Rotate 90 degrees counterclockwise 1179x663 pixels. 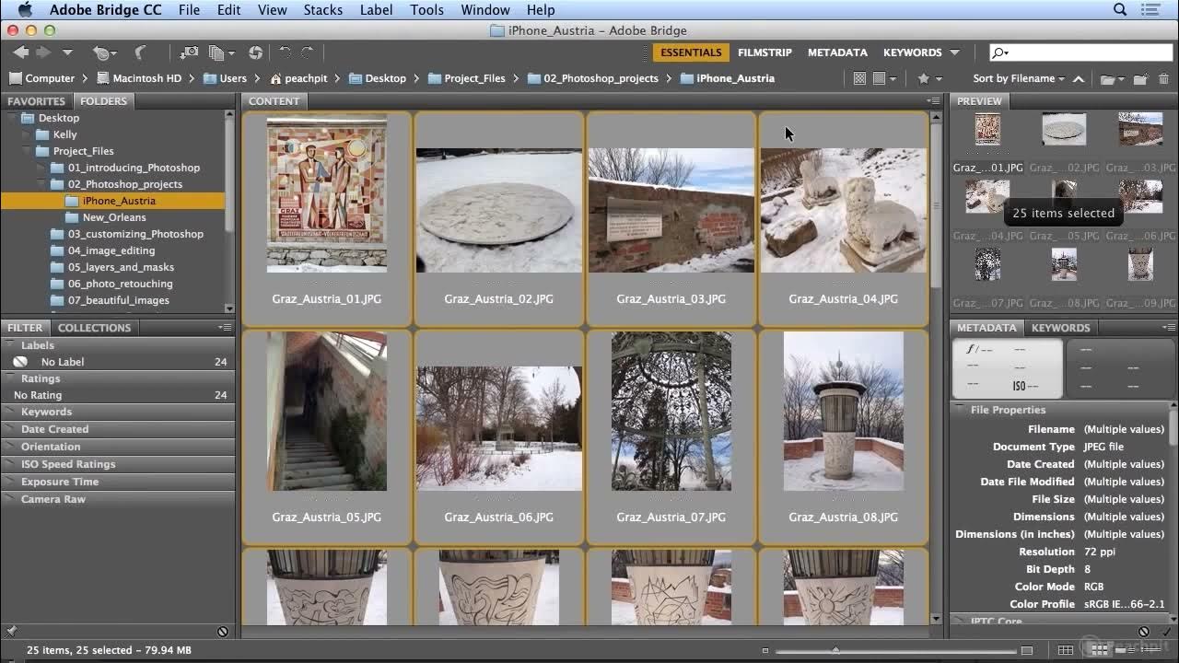pos(285,52)
